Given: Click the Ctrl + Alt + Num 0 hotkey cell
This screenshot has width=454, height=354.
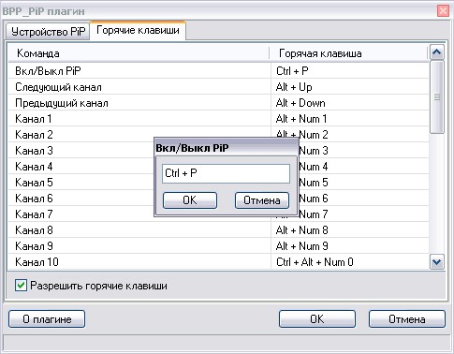Looking at the screenshot, I should click(350, 262).
